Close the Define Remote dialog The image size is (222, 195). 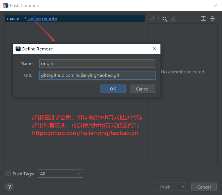tap(155, 49)
